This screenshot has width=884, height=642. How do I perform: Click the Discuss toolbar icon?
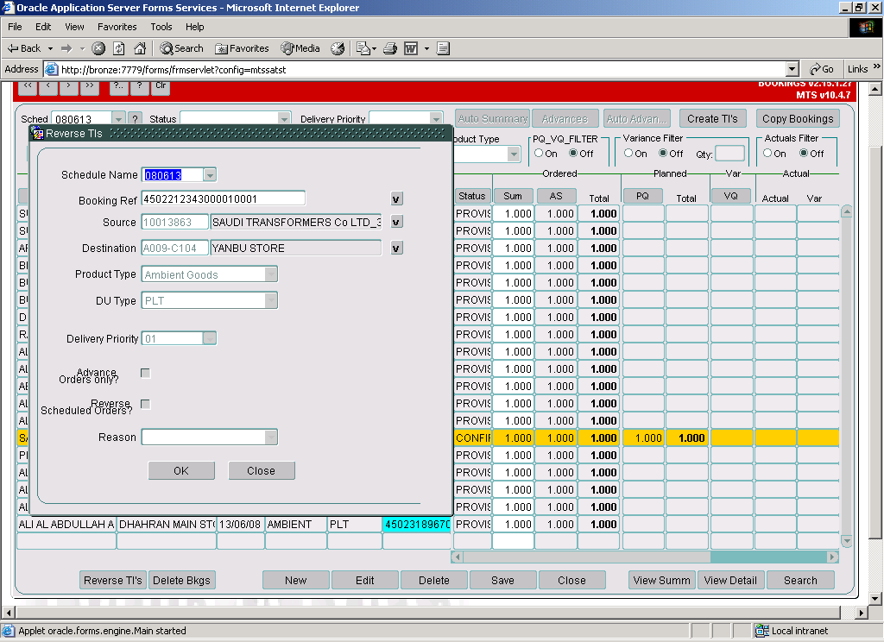pyautogui.click(x=443, y=48)
